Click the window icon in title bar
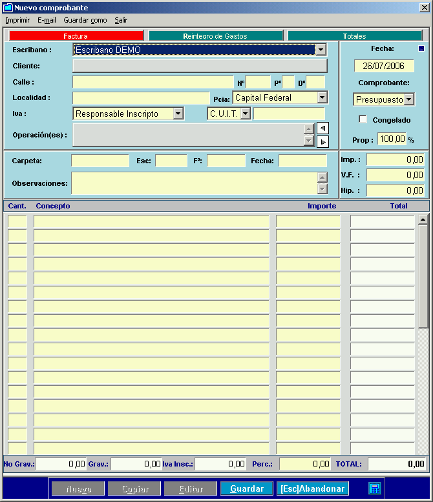This screenshot has height=502, width=433. [8, 7]
